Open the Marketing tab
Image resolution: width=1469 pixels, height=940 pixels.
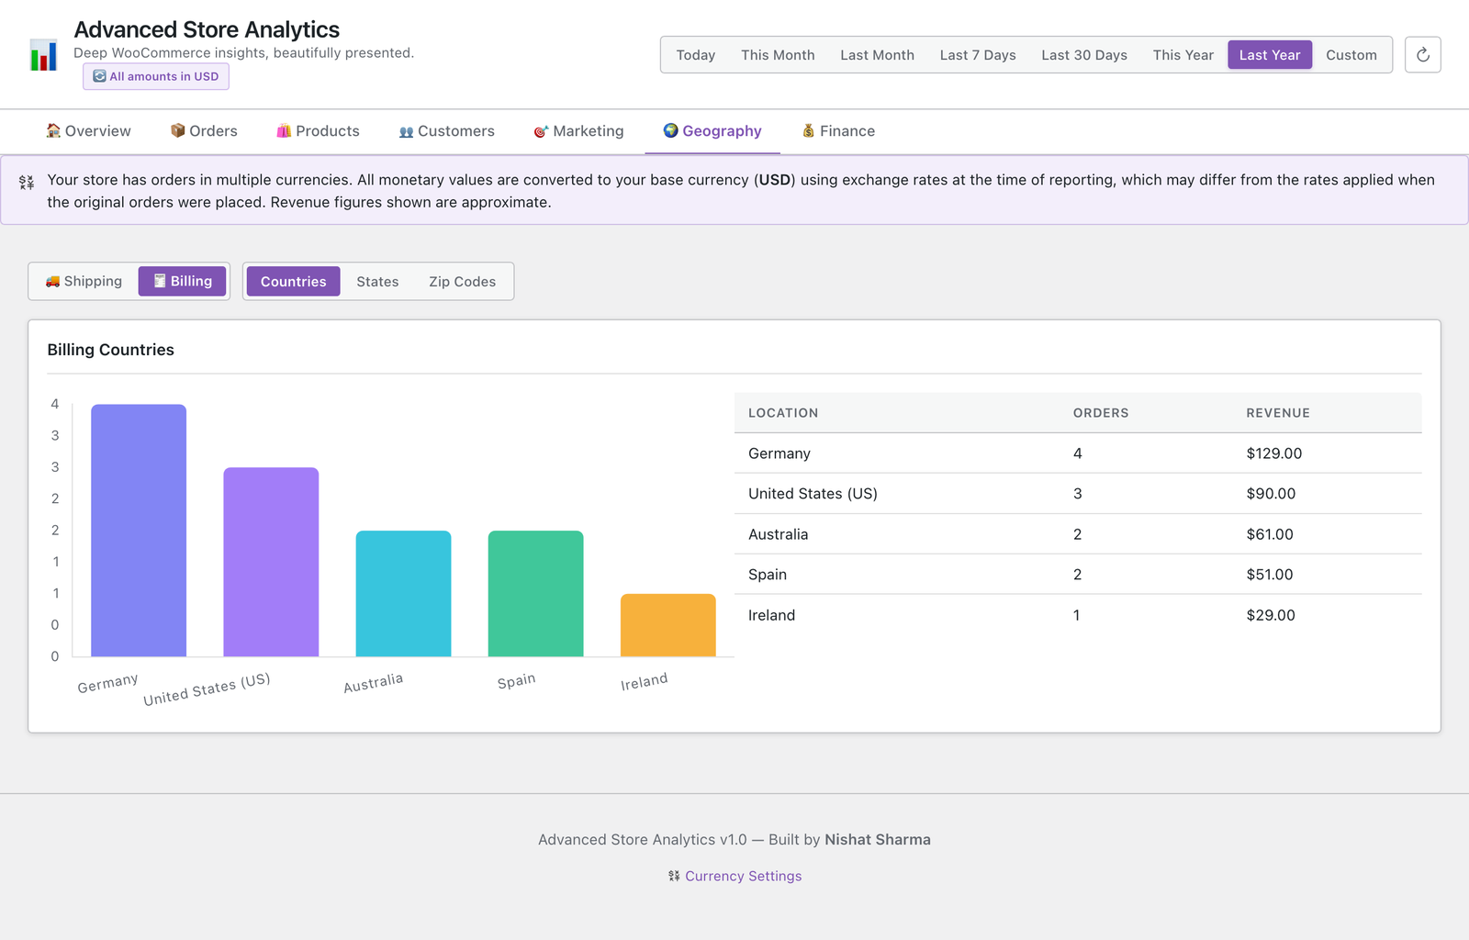tap(579, 131)
